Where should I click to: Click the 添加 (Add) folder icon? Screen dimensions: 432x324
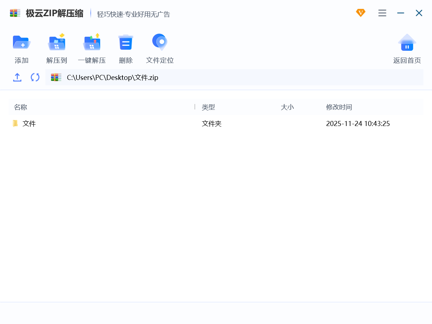click(22, 43)
